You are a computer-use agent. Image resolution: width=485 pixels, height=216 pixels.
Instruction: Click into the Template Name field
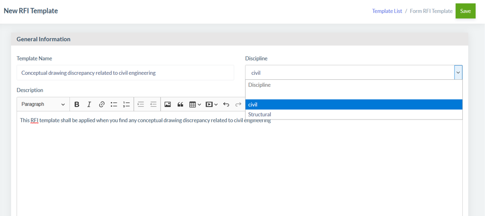125,73
